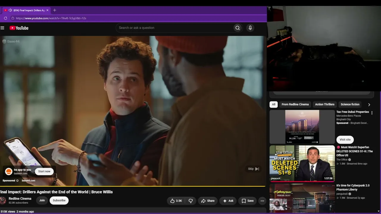Close the Final Impact YouTube tab

(47, 10)
